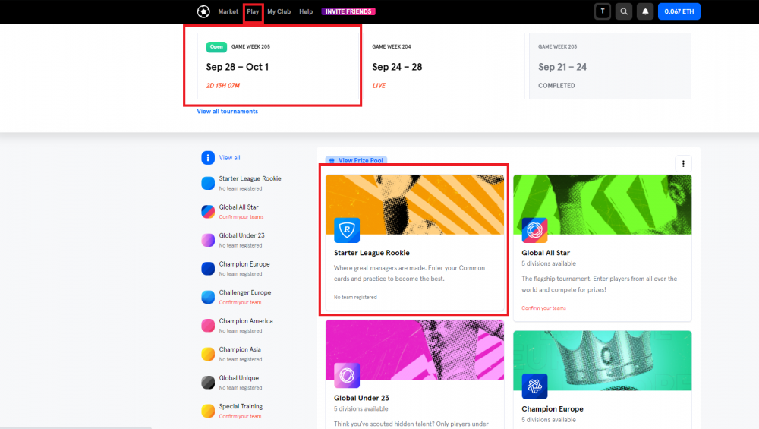
Task: Click the search magnifier icon
Action: coord(624,11)
